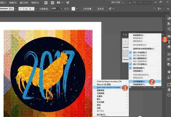Image resolution: width=171 pixels, height=117 pixels.
Task: Click the control bar panel menu icon
Action: pyautogui.click(x=168, y=9)
